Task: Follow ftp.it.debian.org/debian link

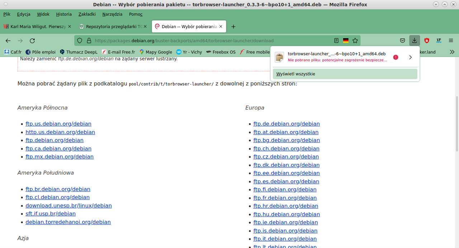Action: (x=285, y=239)
